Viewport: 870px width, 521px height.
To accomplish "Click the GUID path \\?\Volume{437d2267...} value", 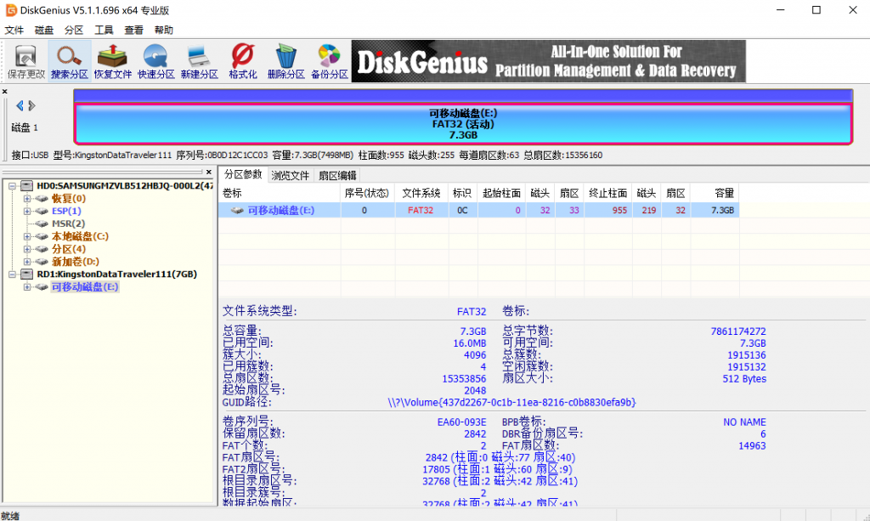I will 511,402.
